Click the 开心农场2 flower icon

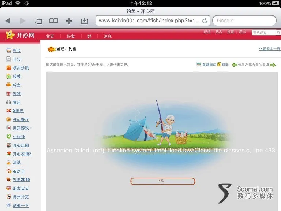[x=8, y=154]
